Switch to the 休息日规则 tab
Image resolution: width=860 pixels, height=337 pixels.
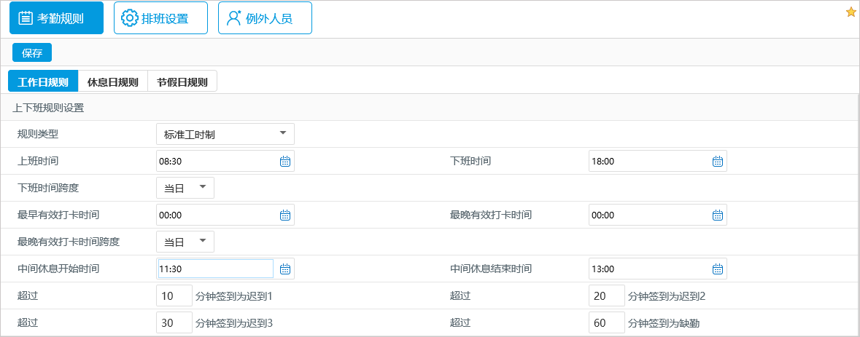click(x=112, y=82)
